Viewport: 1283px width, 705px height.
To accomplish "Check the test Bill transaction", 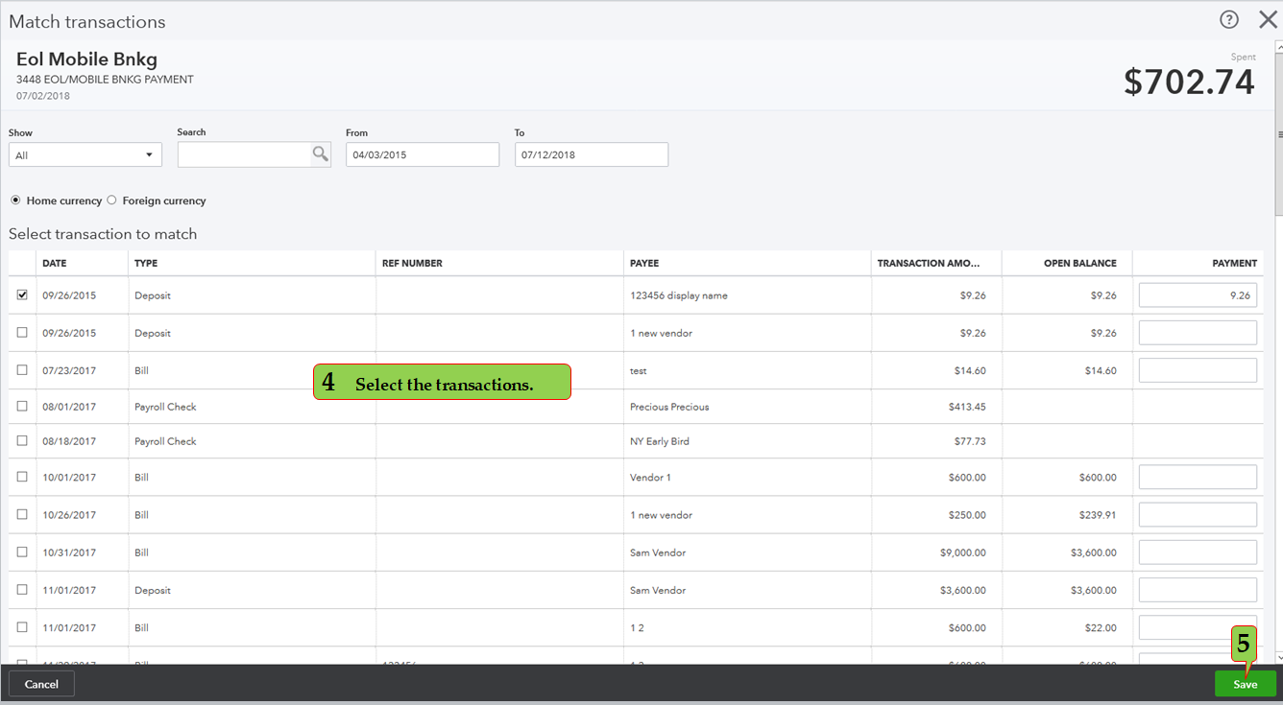I will coord(21,370).
